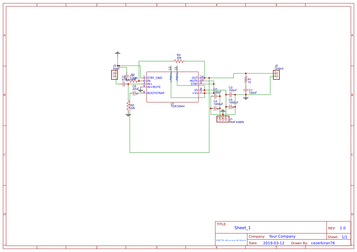
Task: Click the C3 '100nF' value text
Action: point(233,91)
